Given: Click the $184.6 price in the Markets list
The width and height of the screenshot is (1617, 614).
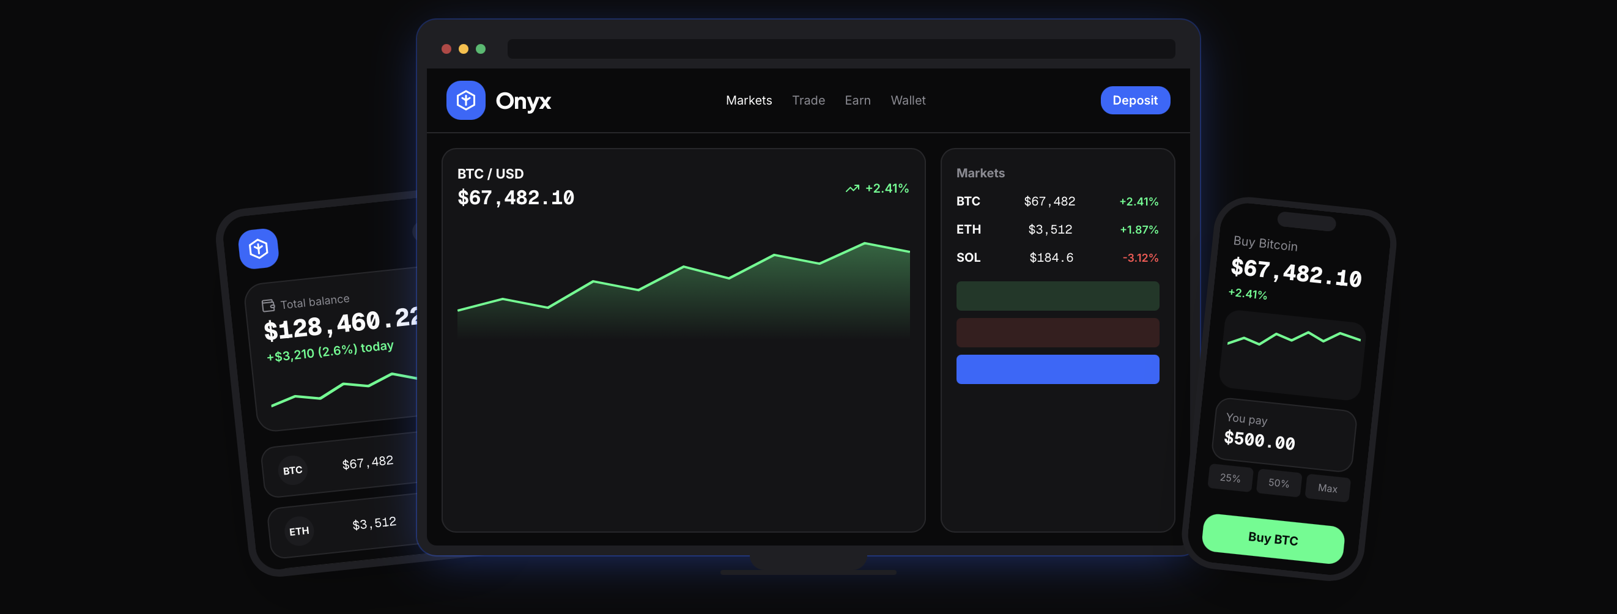Looking at the screenshot, I should pos(1051,257).
